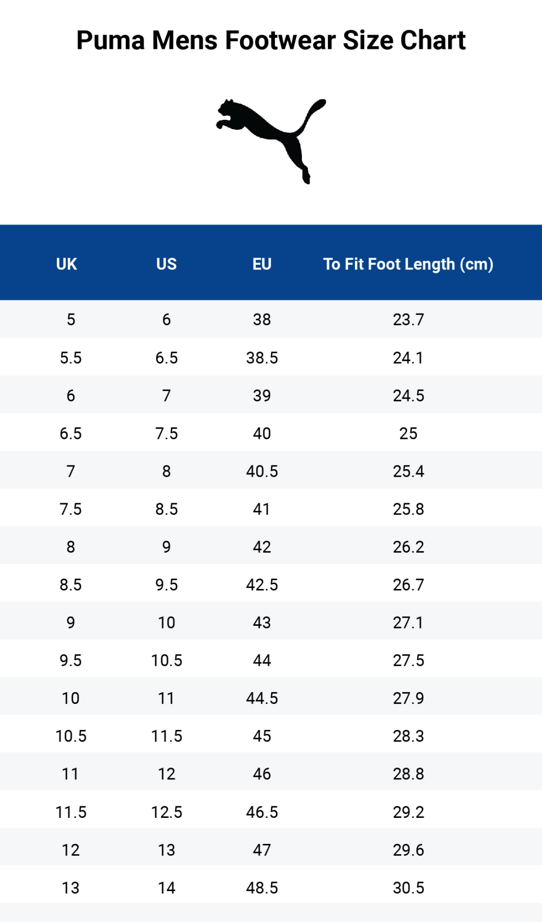Click EU size 43 cell
Viewport: 542px width, 922px height.
pyautogui.click(x=262, y=623)
